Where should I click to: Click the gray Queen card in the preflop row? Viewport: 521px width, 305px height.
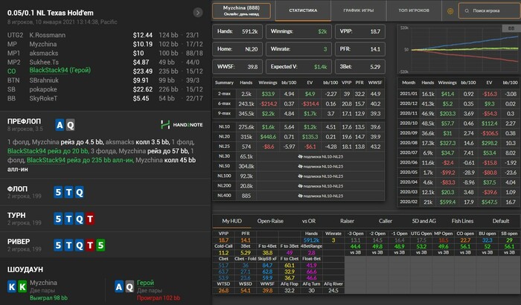coord(70,125)
